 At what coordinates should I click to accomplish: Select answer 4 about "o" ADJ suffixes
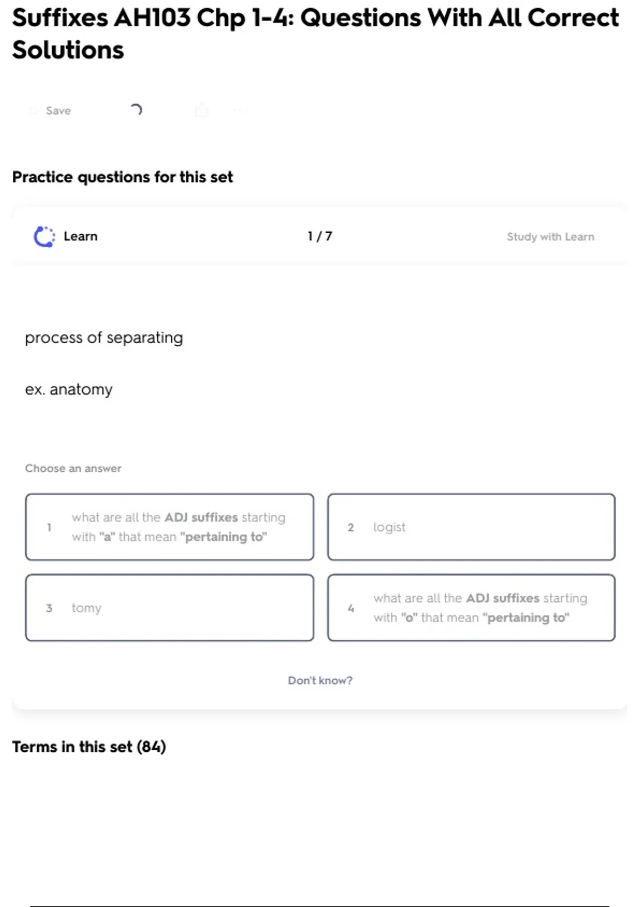coord(471,608)
